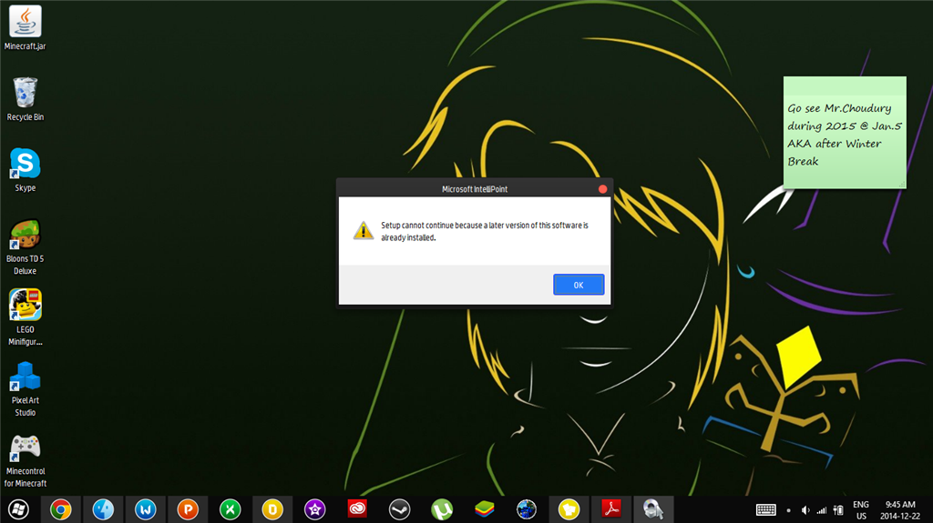Select the Recycle Bin desktop icon
Screen dimensions: 933x523
pyautogui.click(x=25, y=99)
